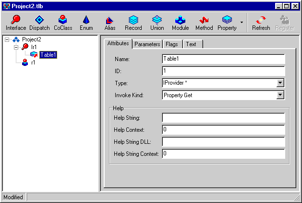Click the Alias toolbar icon
The image size is (302, 203).
(x=110, y=23)
